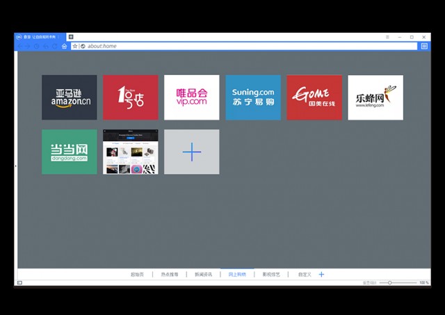The height and width of the screenshot is (315, 445).
Task: Open the webpage screenshot thumbnail tile
Action: click(x=131, y=152)
